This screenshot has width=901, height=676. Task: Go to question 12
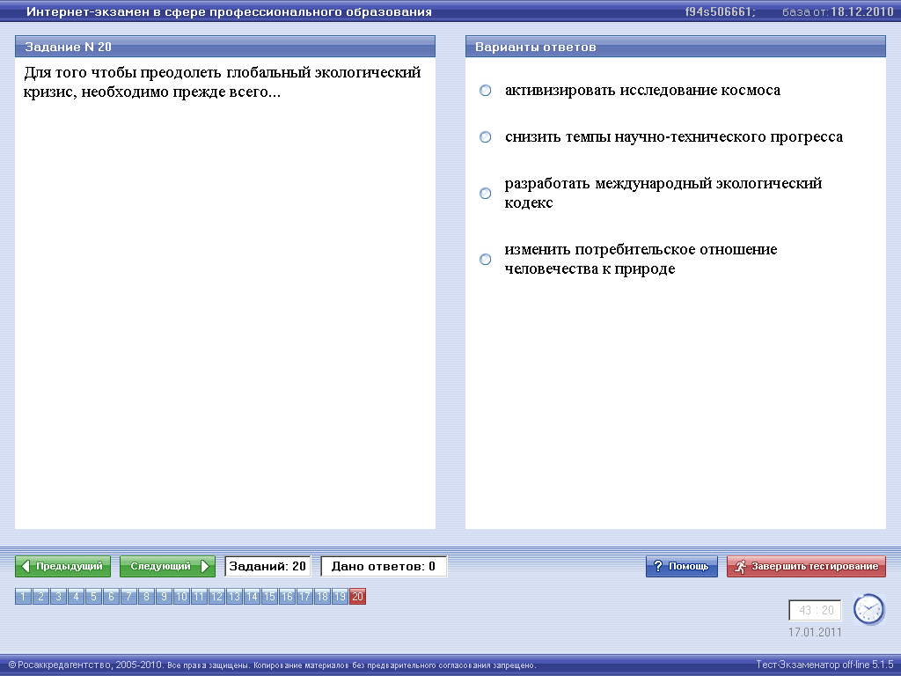pyautogui.click(x=216, y=597)
